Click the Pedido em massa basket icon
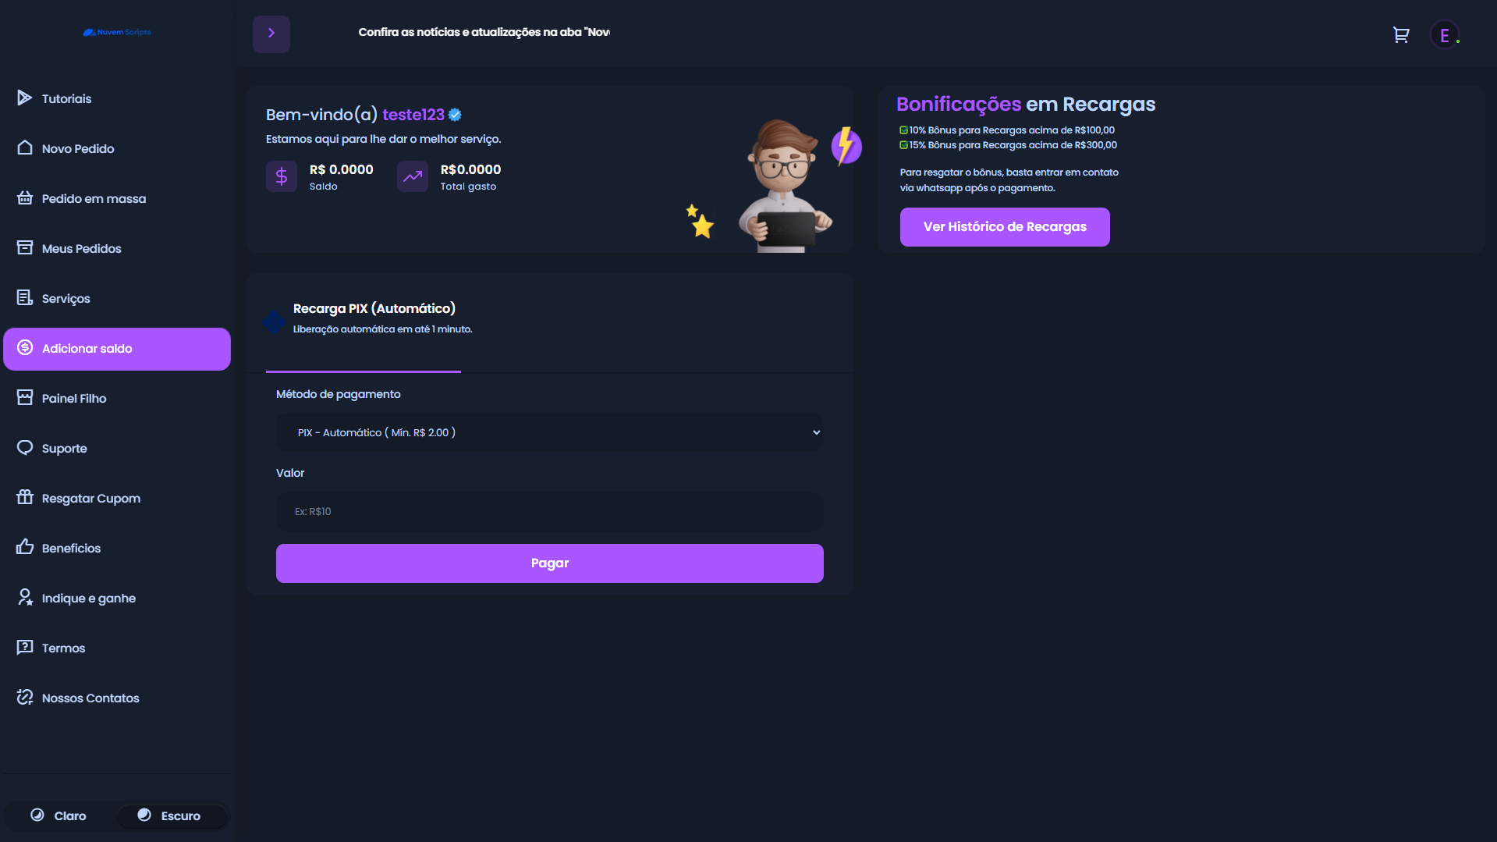1497x842 pixels. pos(25,197)
